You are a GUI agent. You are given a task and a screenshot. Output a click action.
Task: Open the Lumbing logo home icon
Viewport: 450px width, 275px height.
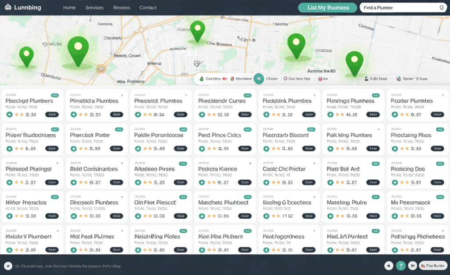pos(9,7)
